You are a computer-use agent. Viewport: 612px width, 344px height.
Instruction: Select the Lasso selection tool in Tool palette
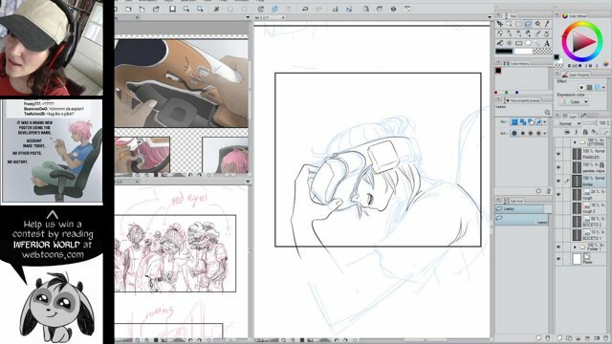[528, 24]
